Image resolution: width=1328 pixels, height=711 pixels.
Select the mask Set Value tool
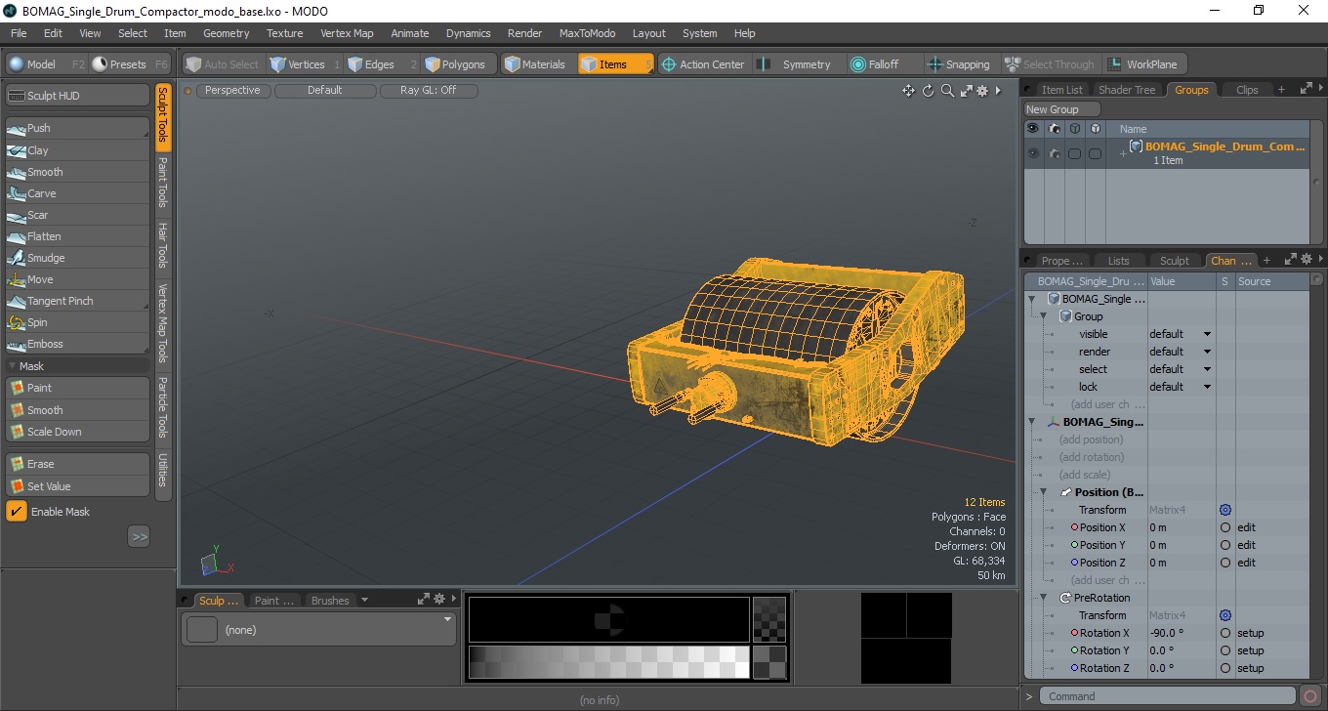click(x=77, y=486)
